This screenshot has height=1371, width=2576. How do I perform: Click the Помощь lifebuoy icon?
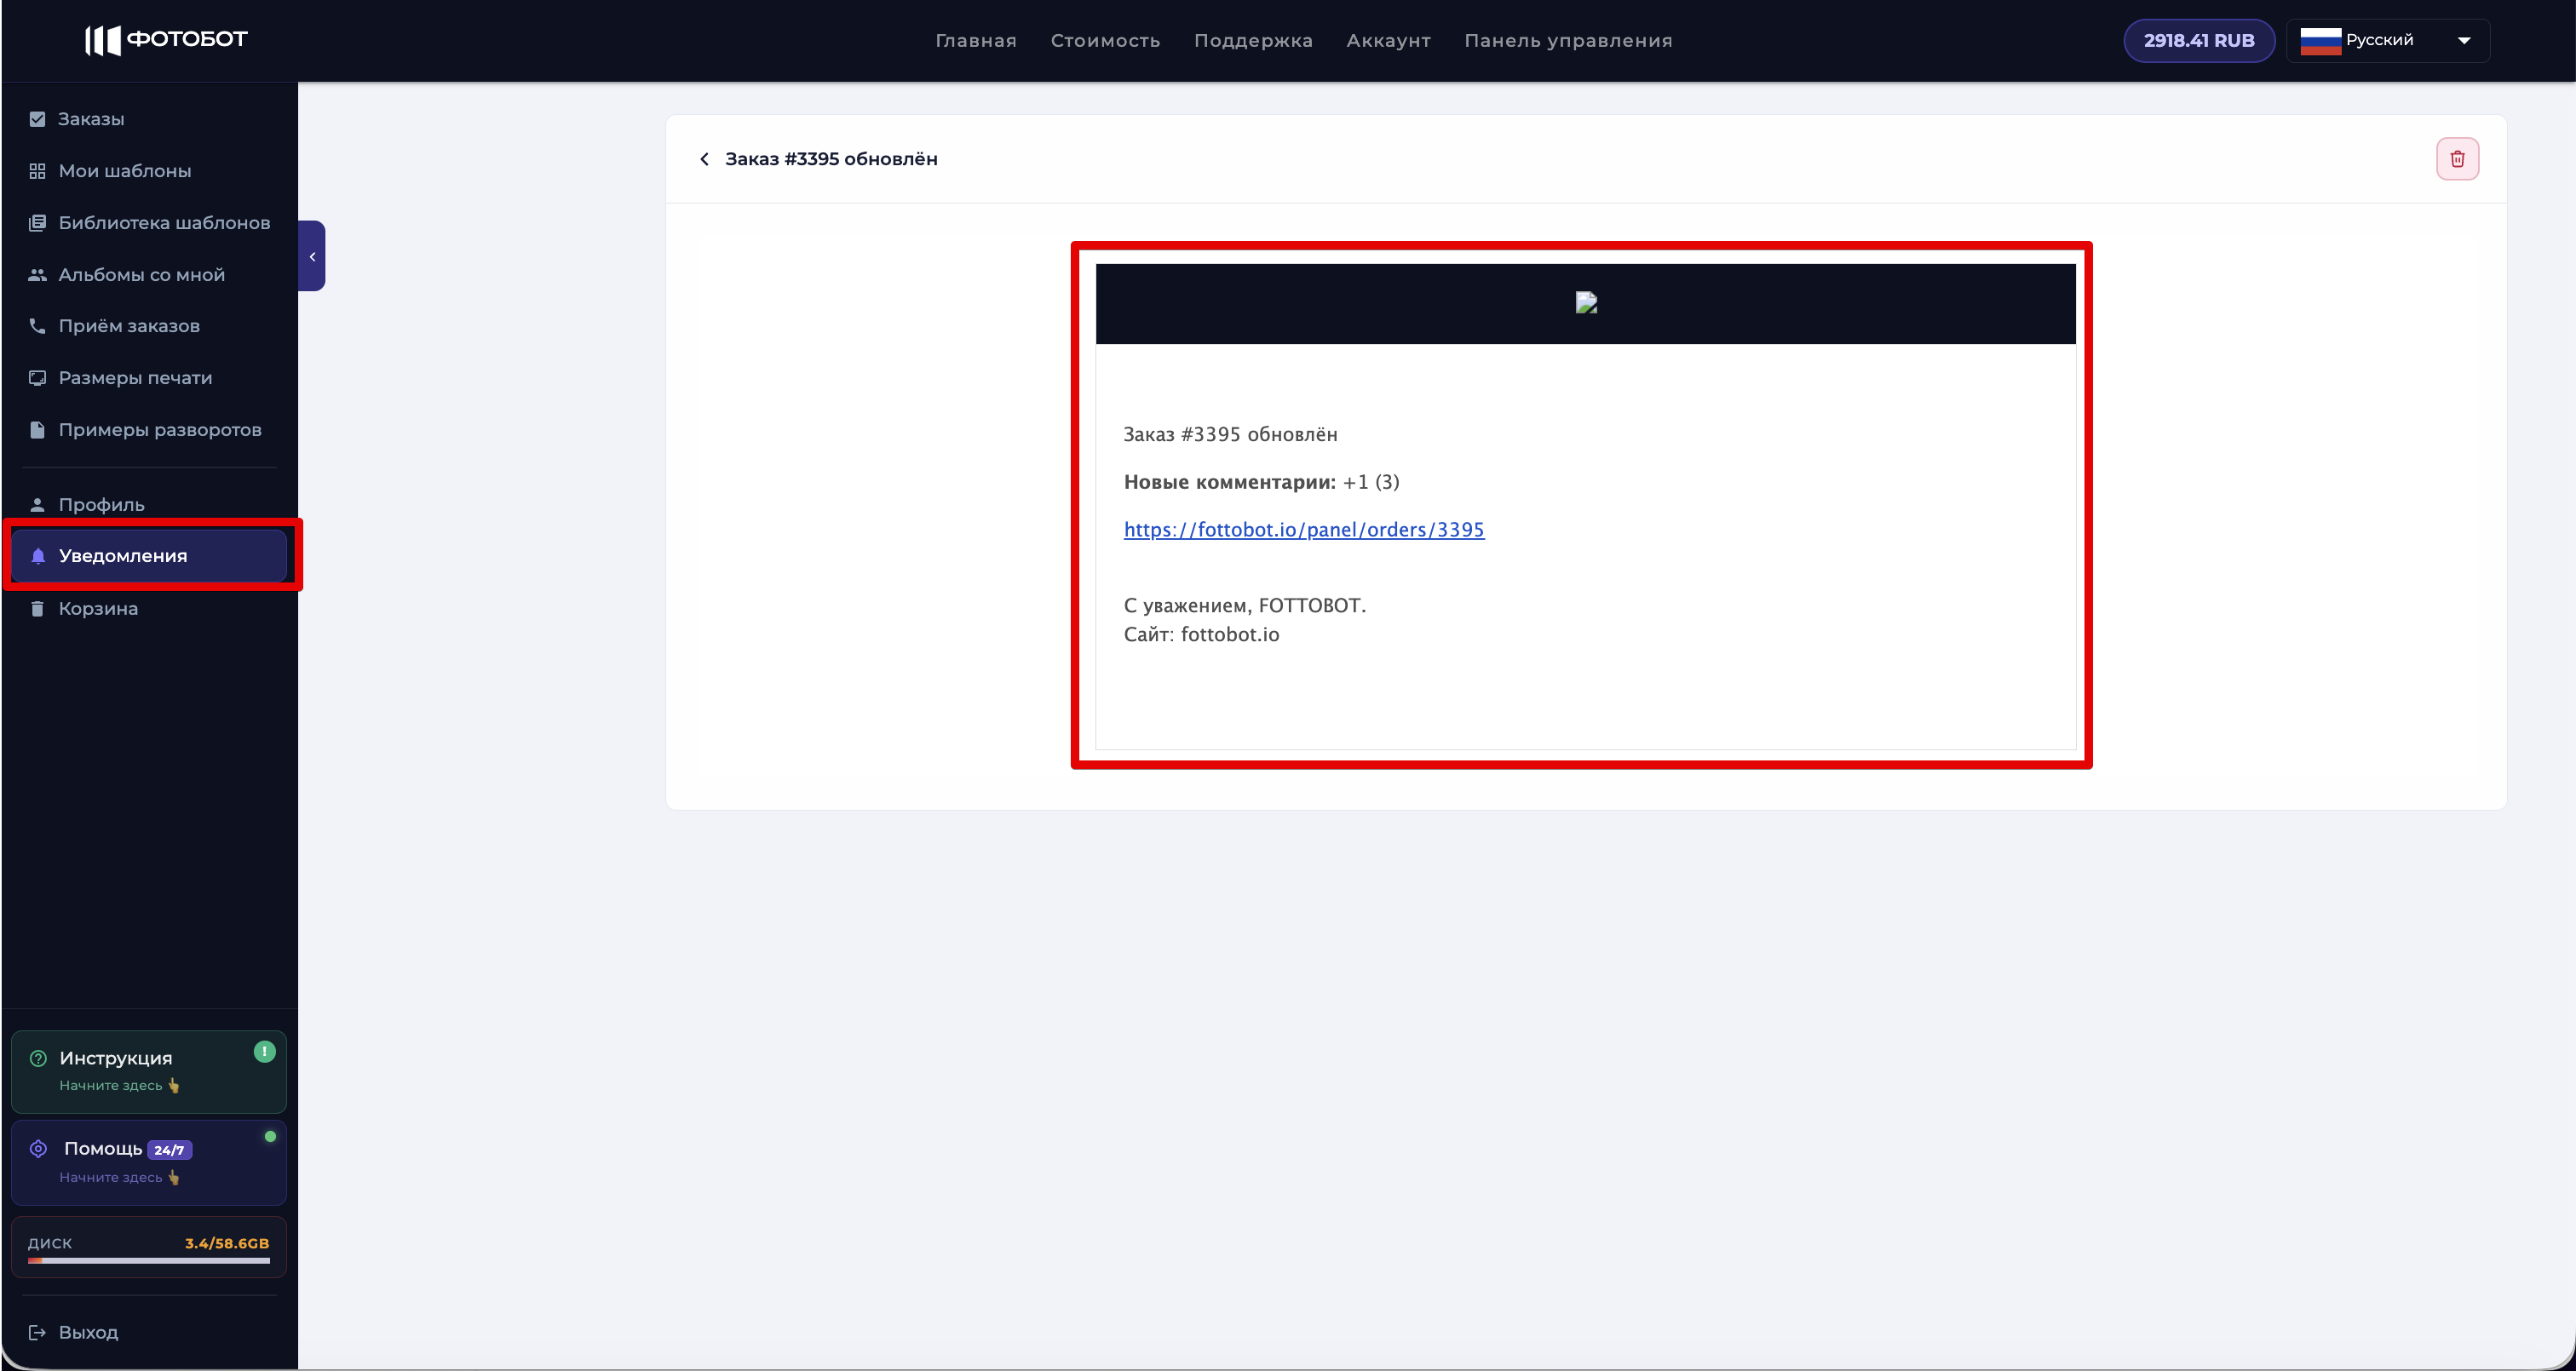pos(39,1149)
